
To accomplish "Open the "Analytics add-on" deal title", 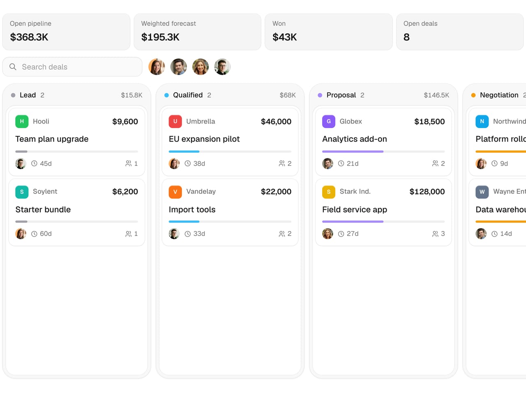I will click(355, 139).
